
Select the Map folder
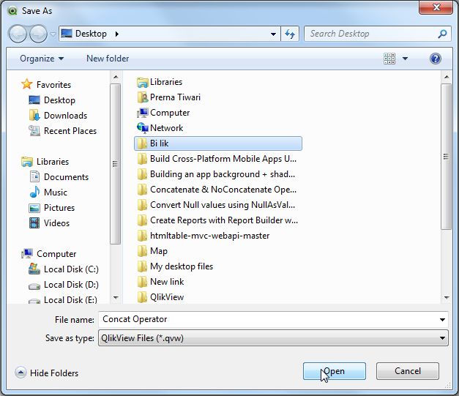tap(152, 251)
